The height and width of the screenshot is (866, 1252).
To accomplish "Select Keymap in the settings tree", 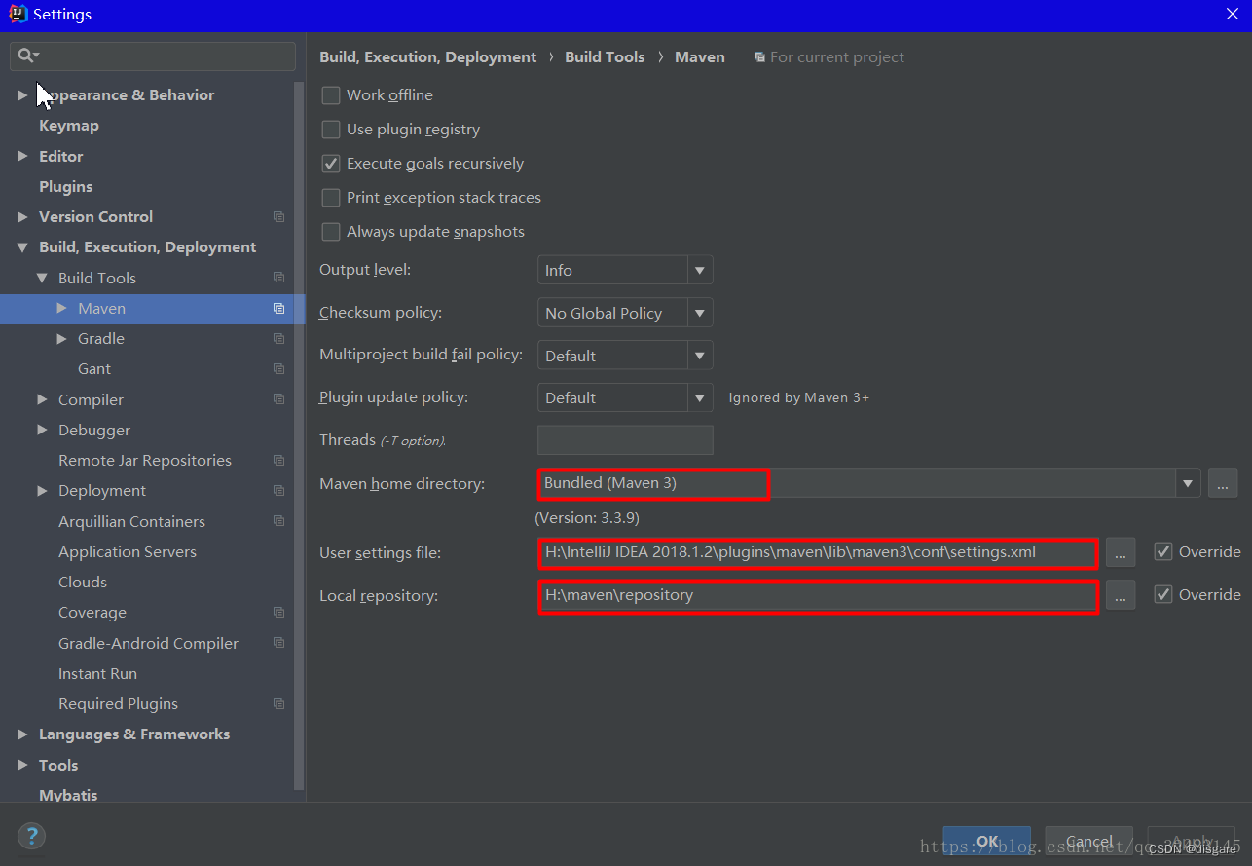I will tap(68, 126).
